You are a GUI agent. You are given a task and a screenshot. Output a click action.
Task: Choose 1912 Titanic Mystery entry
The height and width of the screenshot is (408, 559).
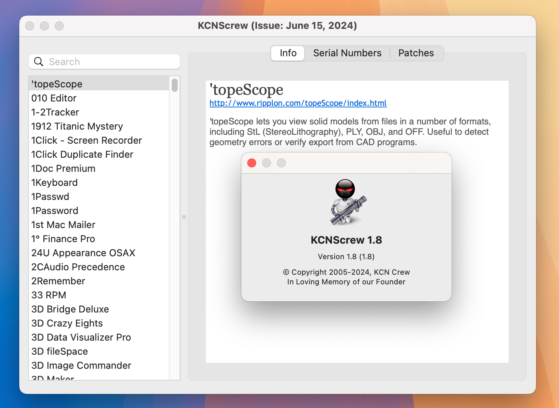tap(99, 126)
